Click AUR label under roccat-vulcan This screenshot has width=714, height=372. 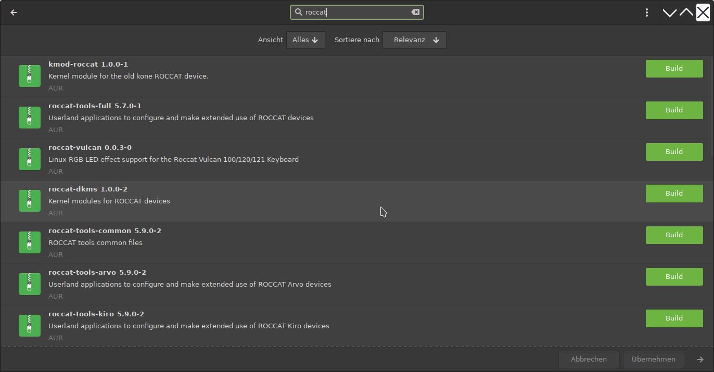point(56,172)
